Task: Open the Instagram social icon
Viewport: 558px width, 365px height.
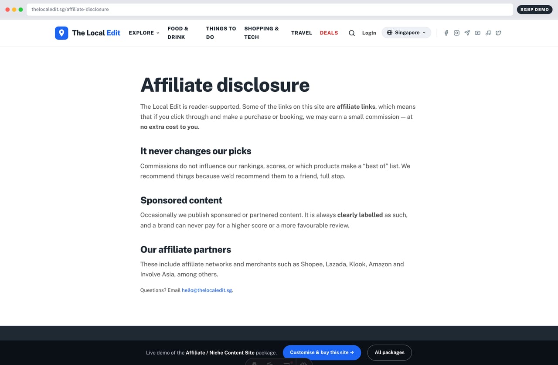Action: click(x=456, y=33)
